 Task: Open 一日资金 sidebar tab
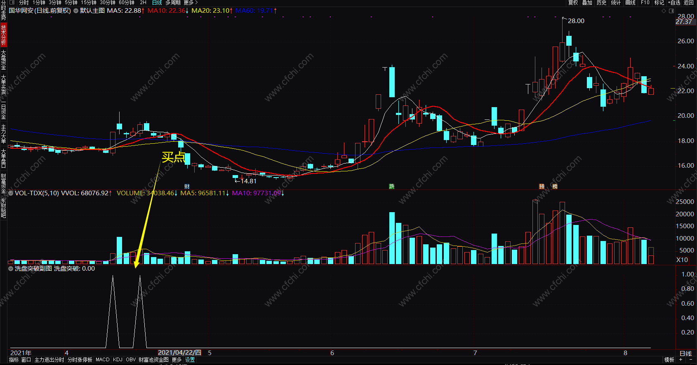[3, 109]
